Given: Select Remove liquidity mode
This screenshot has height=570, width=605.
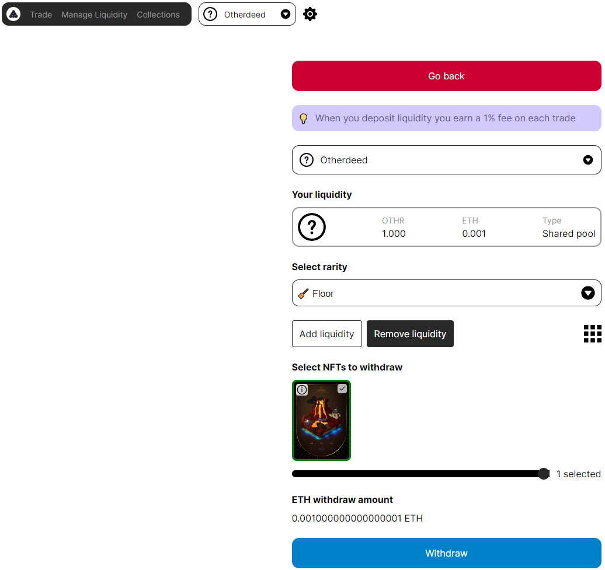Looking at the screenshot, I should pyautogui.click(x=410, y=334).
